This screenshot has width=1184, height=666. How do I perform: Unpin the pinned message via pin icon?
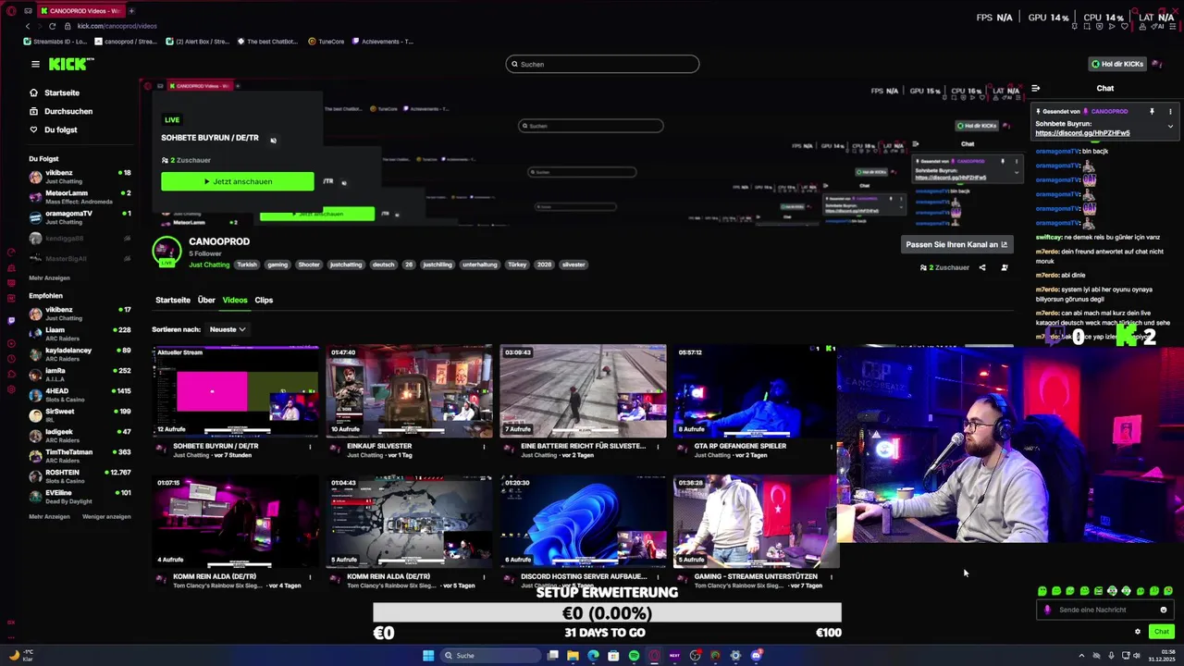(1152, 111)
